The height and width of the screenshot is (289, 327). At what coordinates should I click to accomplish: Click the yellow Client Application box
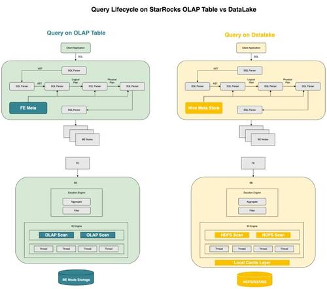point(251,48)
